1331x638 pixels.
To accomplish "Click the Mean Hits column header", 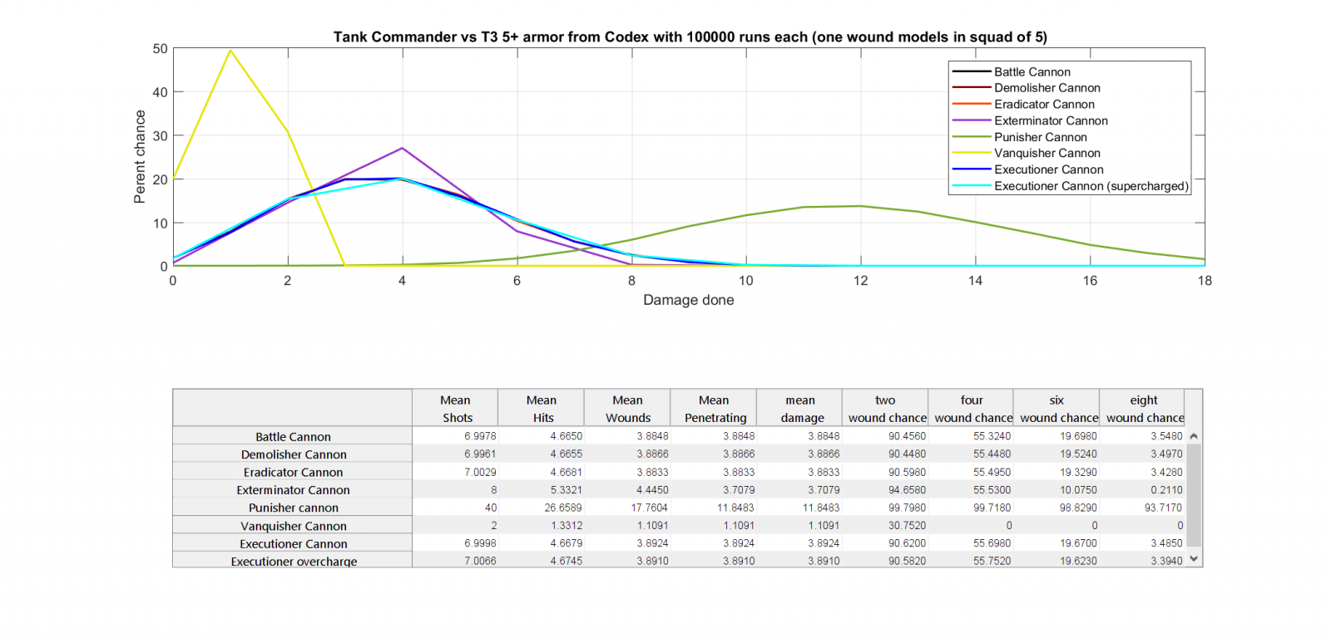I will pos(541,408).
